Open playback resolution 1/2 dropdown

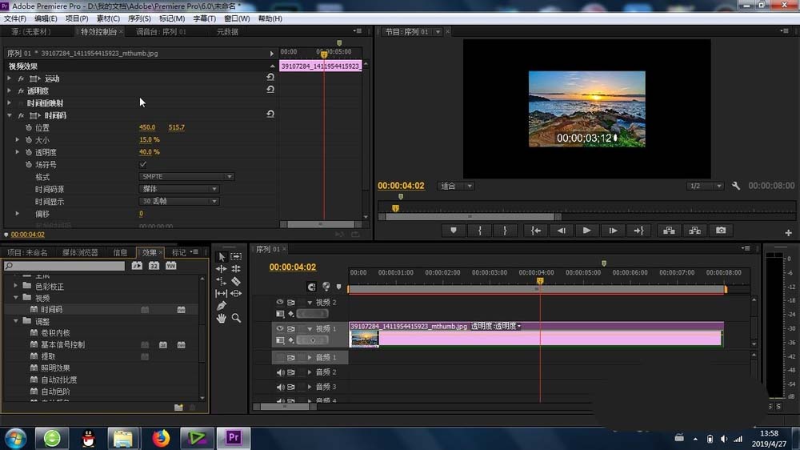[x=705, y=186]
